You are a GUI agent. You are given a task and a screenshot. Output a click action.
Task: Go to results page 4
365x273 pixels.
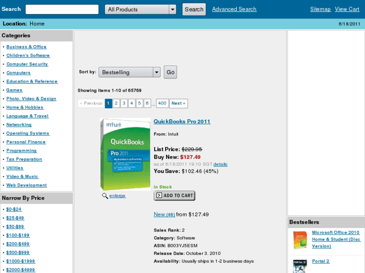[132, 103]
